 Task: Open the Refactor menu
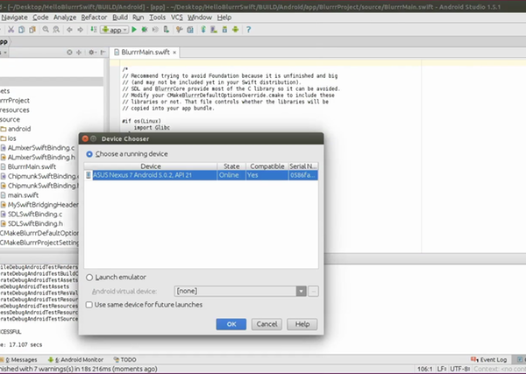click(93, 17)
